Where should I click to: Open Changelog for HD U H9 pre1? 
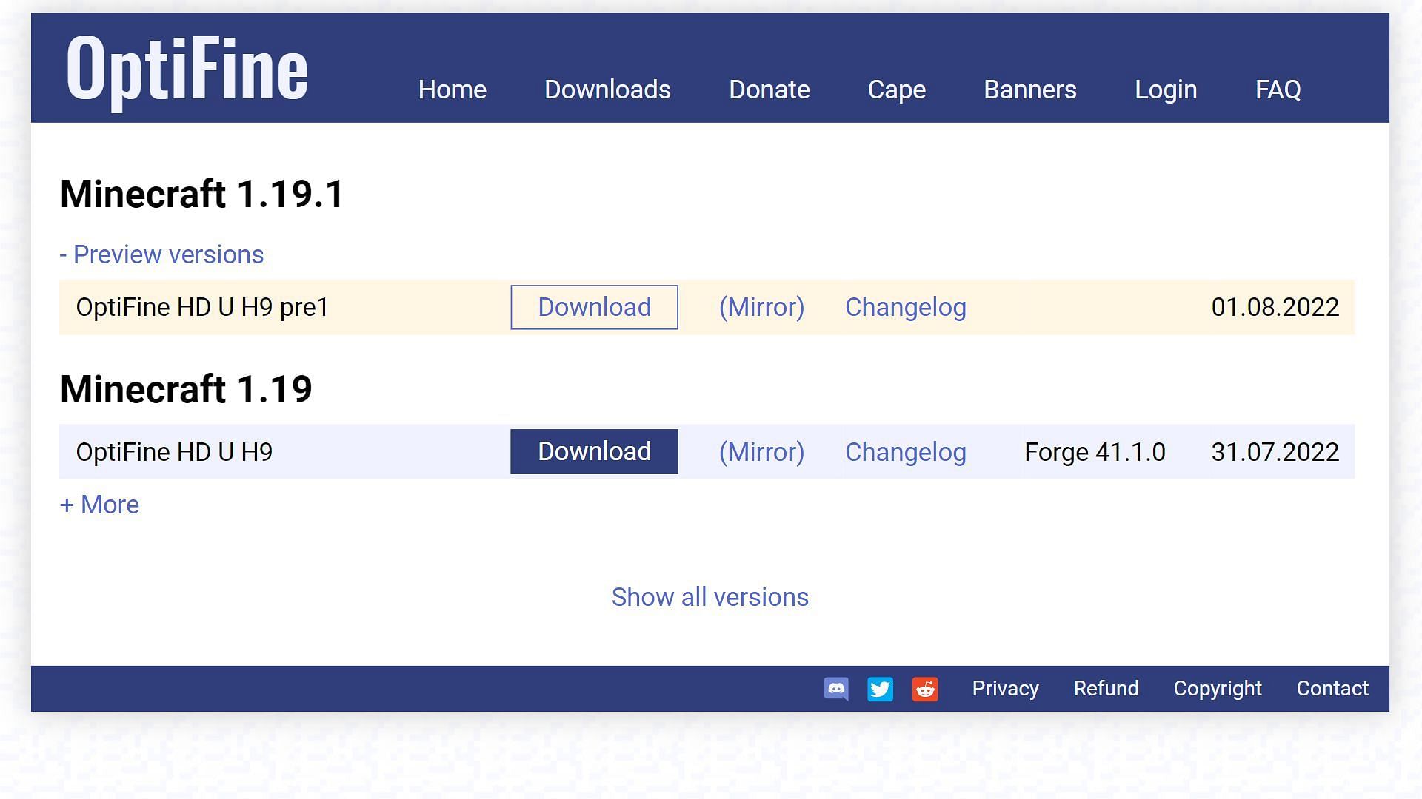pyautogui.click(x=905, y=306)
